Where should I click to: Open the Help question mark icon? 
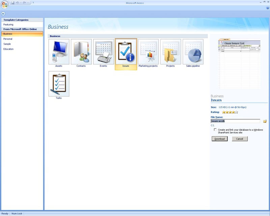click(268, 8)
